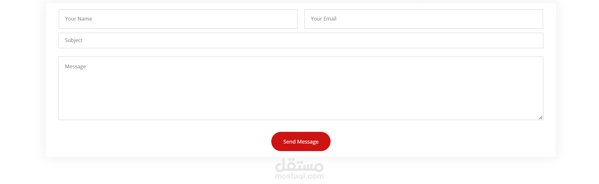
Task: Submit the form with Send Message
Action: point(301,142)
